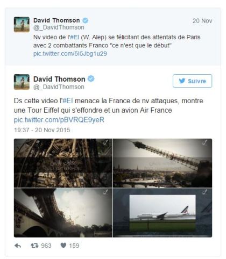Follow David Thomson with Suivre button

tap(192, 81)
